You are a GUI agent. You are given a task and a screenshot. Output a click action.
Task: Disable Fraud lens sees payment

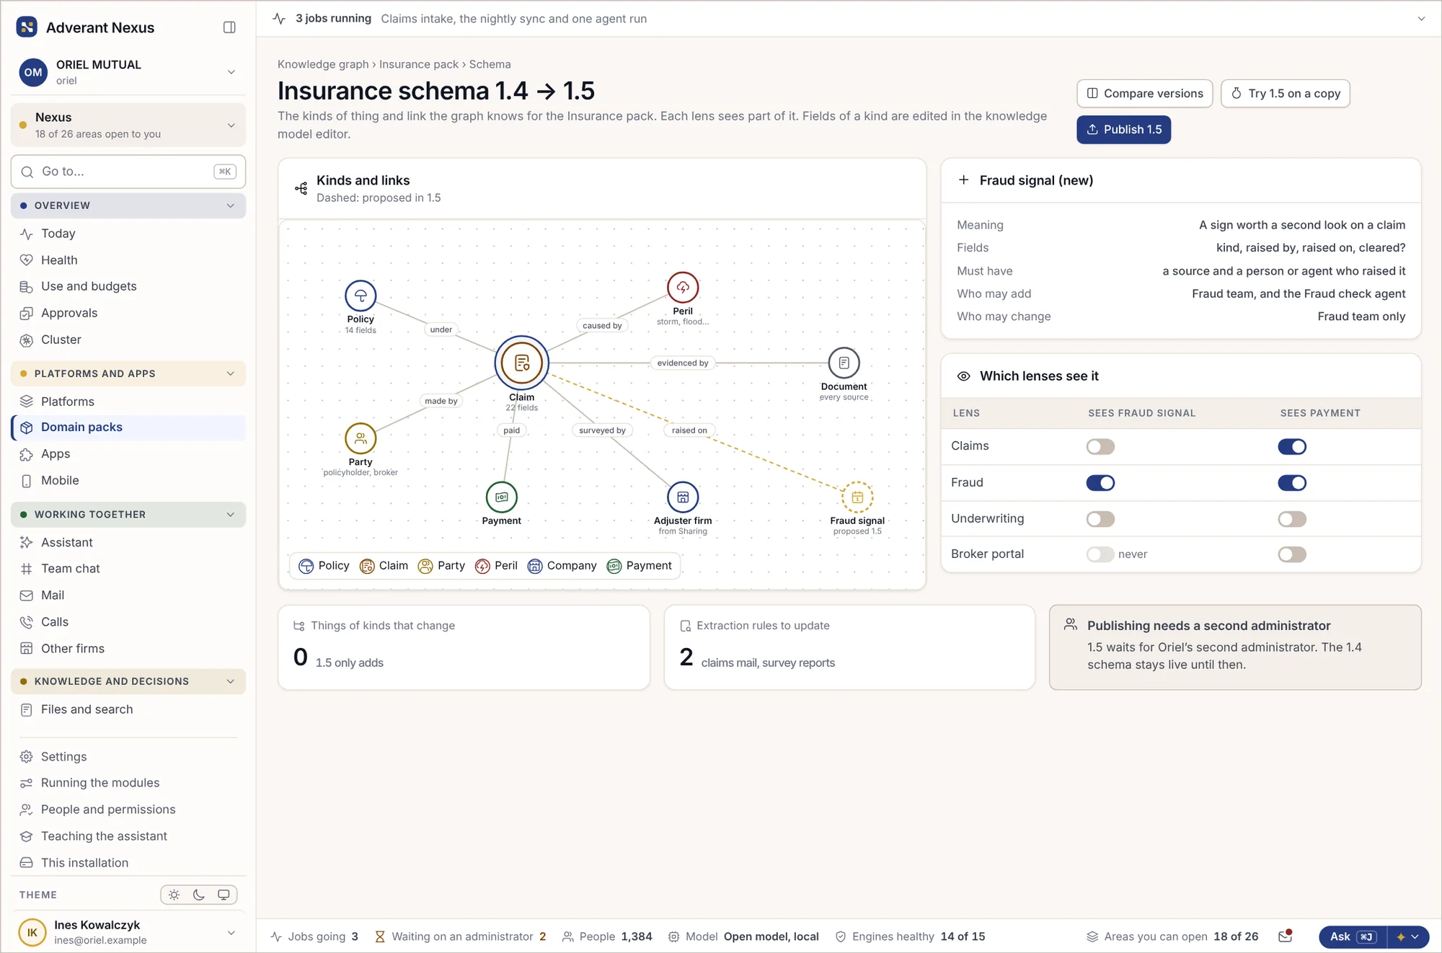[x=1292, y=482]
